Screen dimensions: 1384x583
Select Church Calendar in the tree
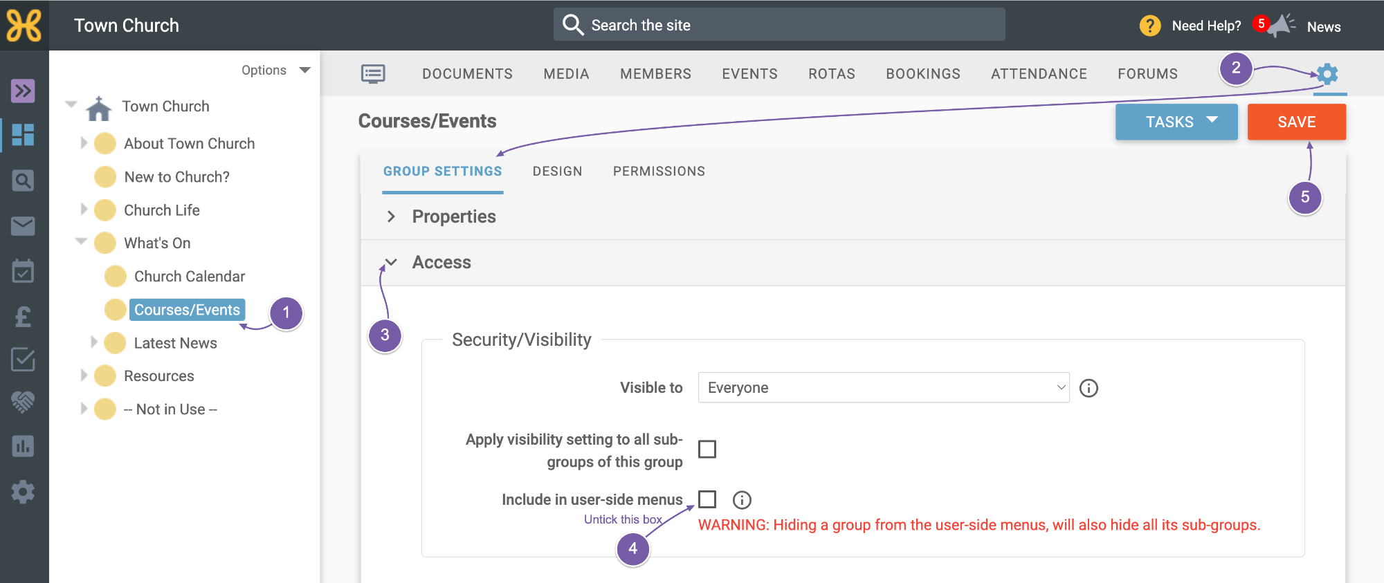[190, 277]
